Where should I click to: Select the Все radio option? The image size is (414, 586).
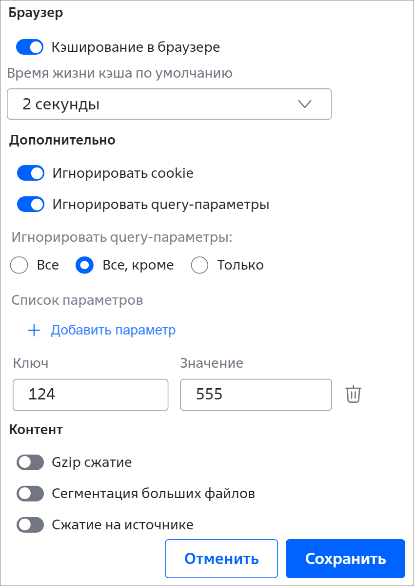click(x=20, y=265)
